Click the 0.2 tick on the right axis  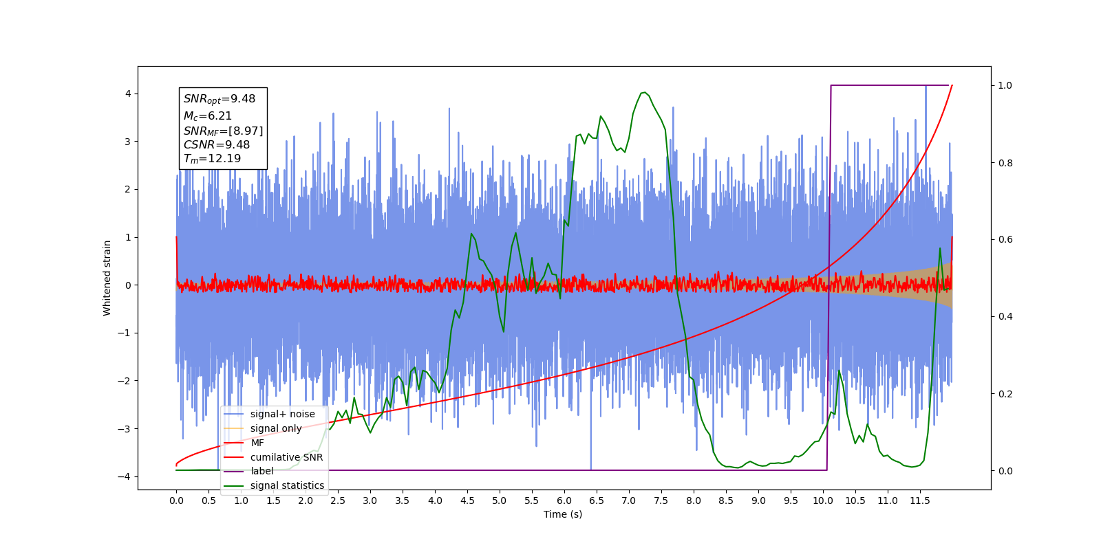pyautogui.click(x=1005, y=394)
